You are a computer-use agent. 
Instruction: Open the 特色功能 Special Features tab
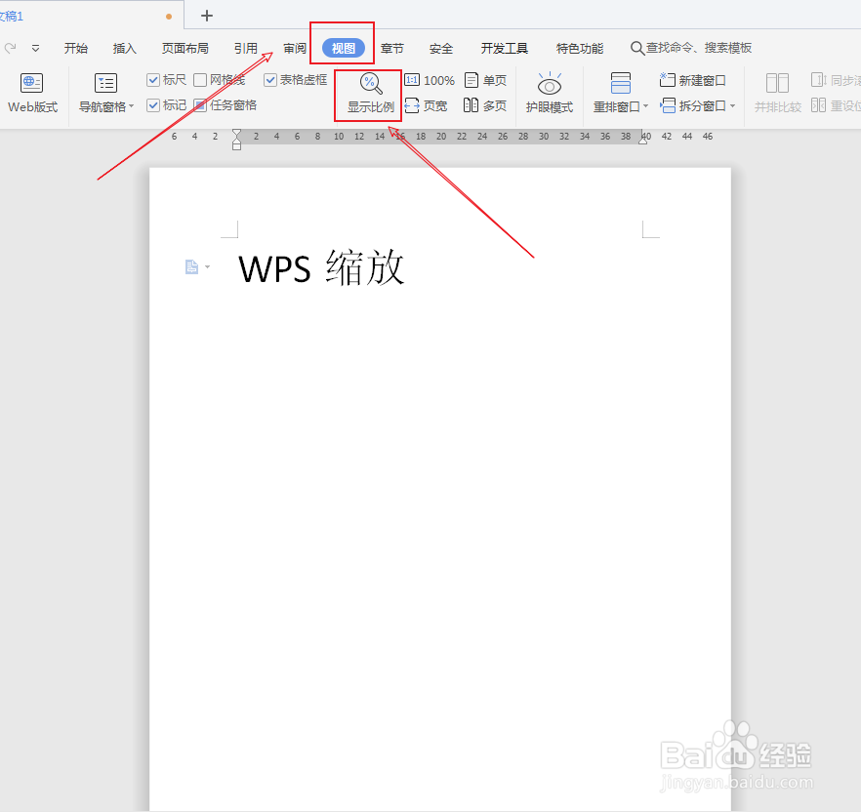(x=579, y=49)
